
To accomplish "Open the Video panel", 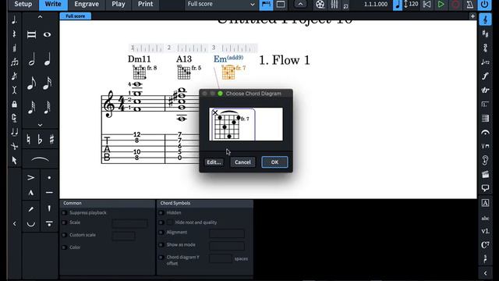I will coord(485,174).
